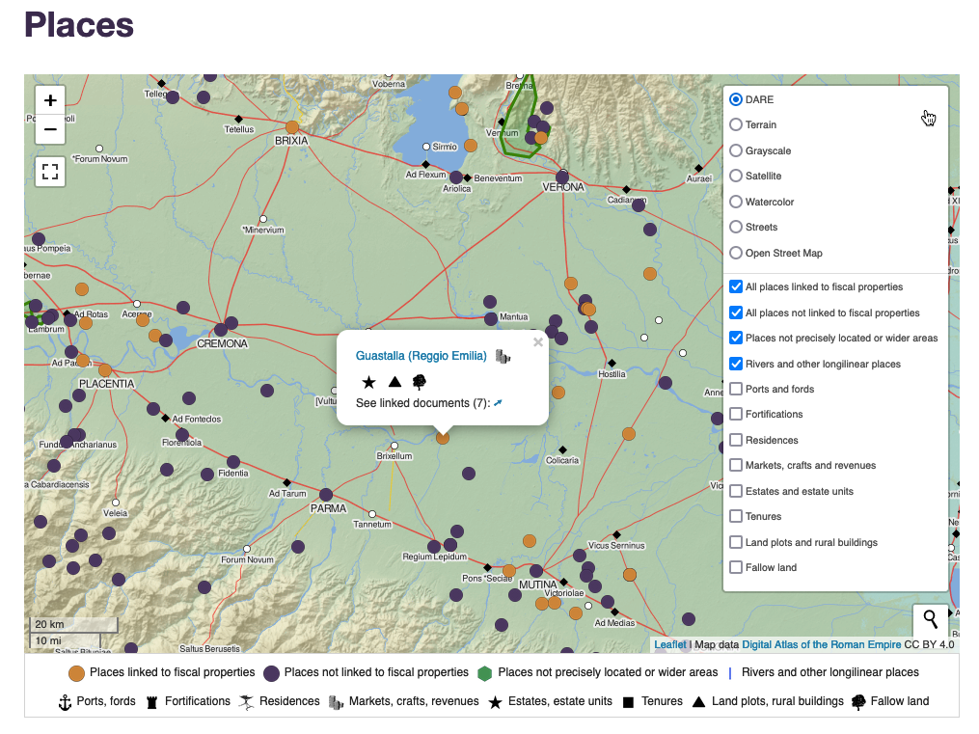
Task: Click the Residences legend icon
Action: [247, 702]
